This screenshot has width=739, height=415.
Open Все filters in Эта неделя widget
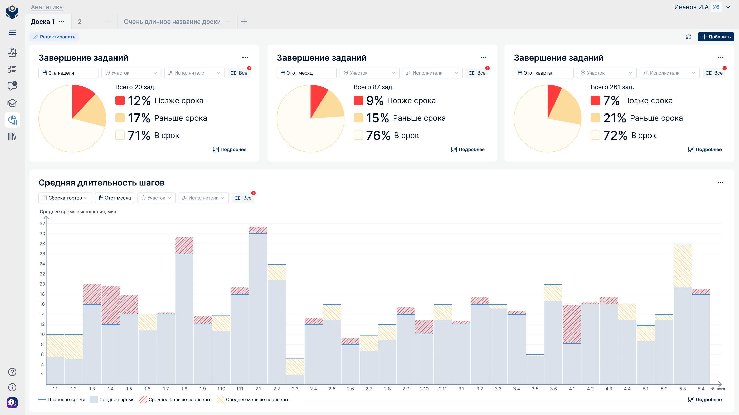[x=239, y=73]
